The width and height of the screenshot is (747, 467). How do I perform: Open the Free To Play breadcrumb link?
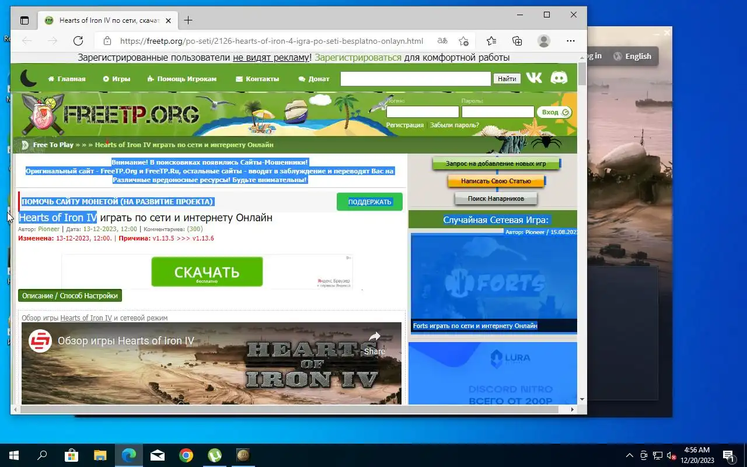point(53,145)
